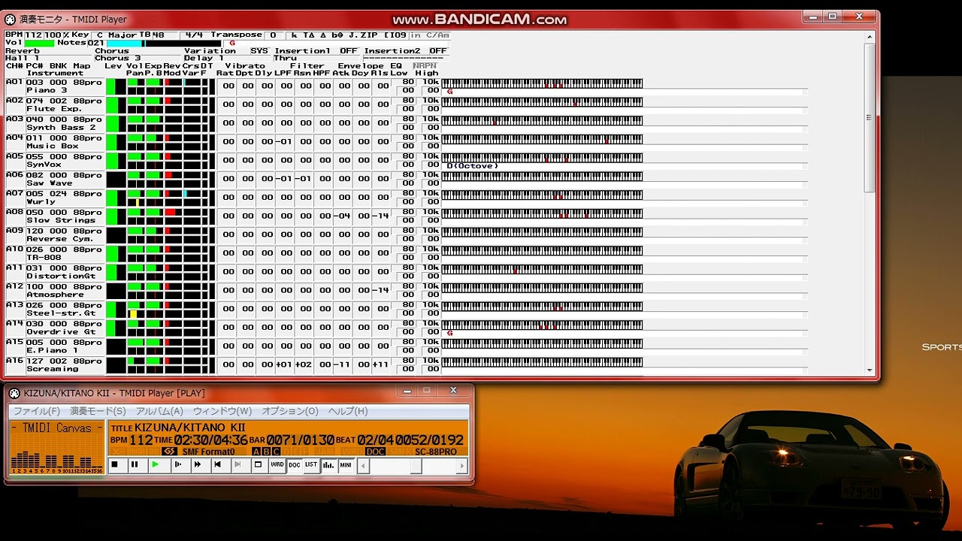Image resolution: width=962 pixels, height=541 pixels.
Task: Click the 'C Major' key field
Action: 116,35
